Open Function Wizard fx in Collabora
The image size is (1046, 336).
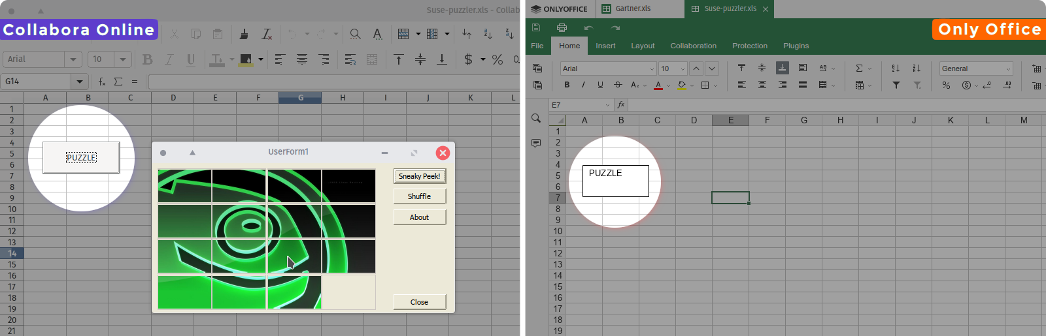tap(102, 82)
